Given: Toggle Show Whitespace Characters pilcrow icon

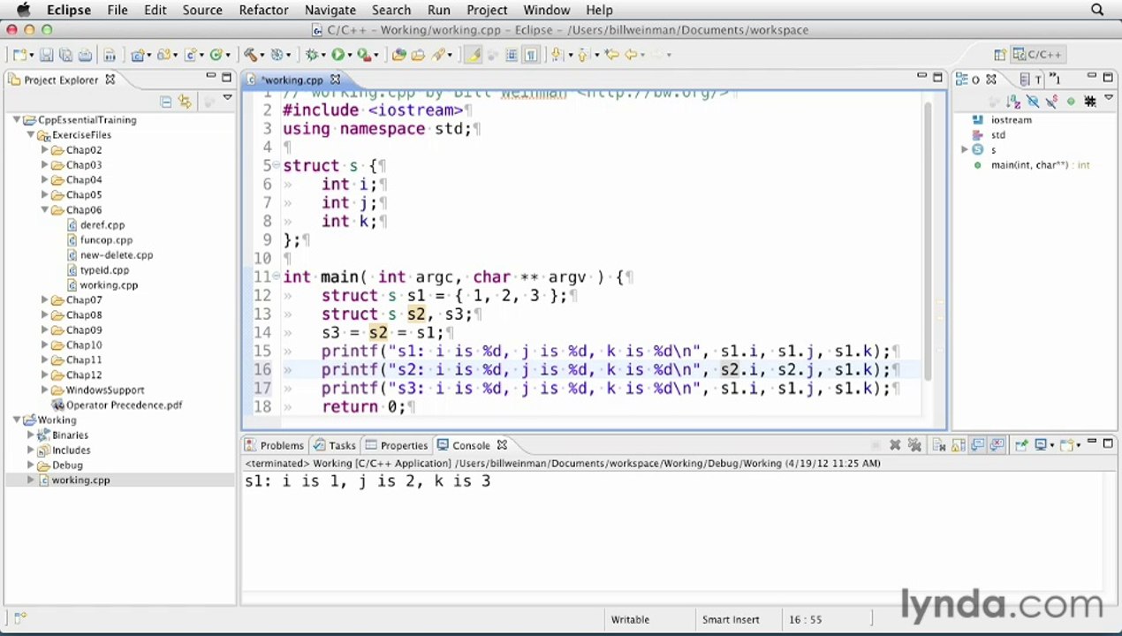Looking at the screenshot, I should (531, 55).
